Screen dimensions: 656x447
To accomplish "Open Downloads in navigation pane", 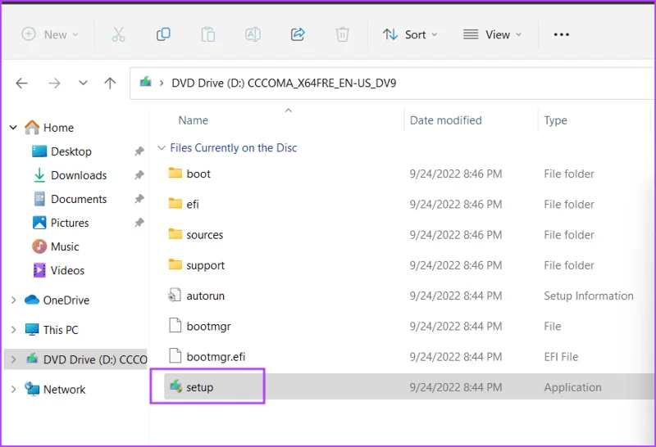I will pyautogui.click(x=79, y=175).
